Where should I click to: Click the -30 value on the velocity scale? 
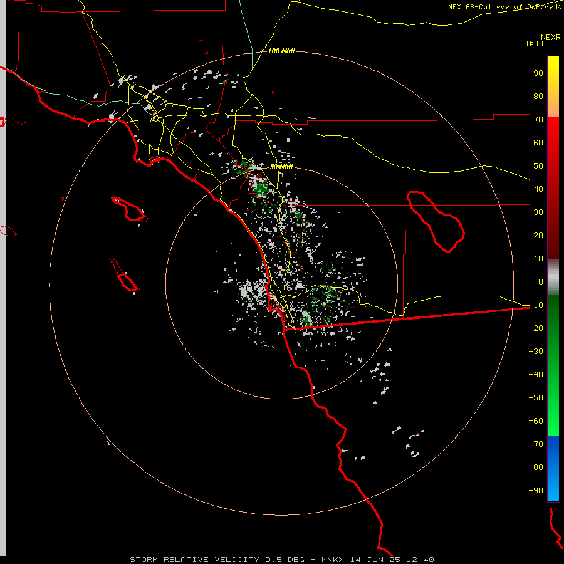[536, 352]
